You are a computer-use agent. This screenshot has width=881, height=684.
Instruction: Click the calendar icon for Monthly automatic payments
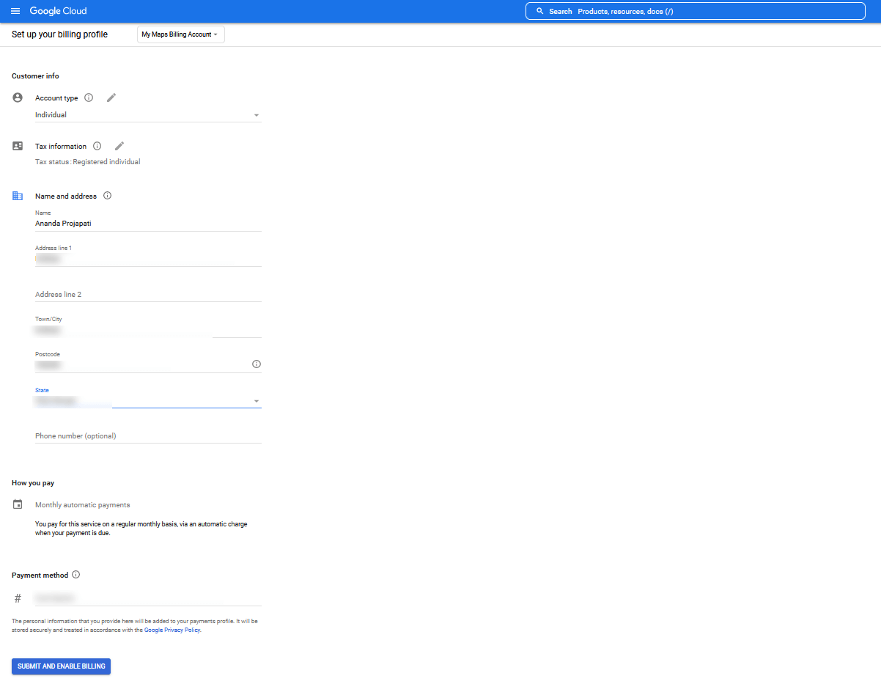tap(18, 504)
